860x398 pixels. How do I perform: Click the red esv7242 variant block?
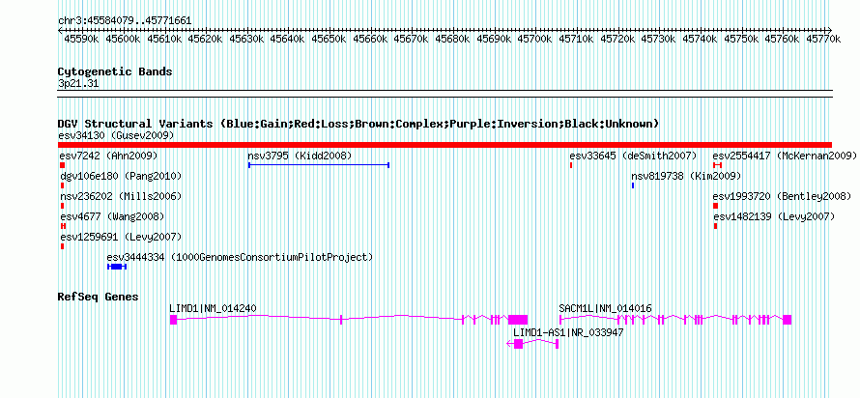63,165
